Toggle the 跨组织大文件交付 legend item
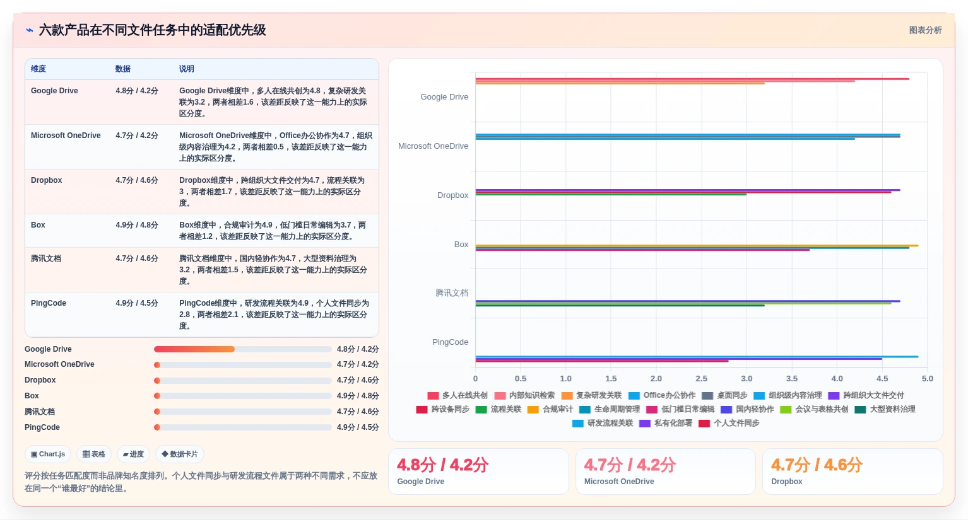Screen dimensions: 968x520 pyautogui.click(x=866, y=395)
